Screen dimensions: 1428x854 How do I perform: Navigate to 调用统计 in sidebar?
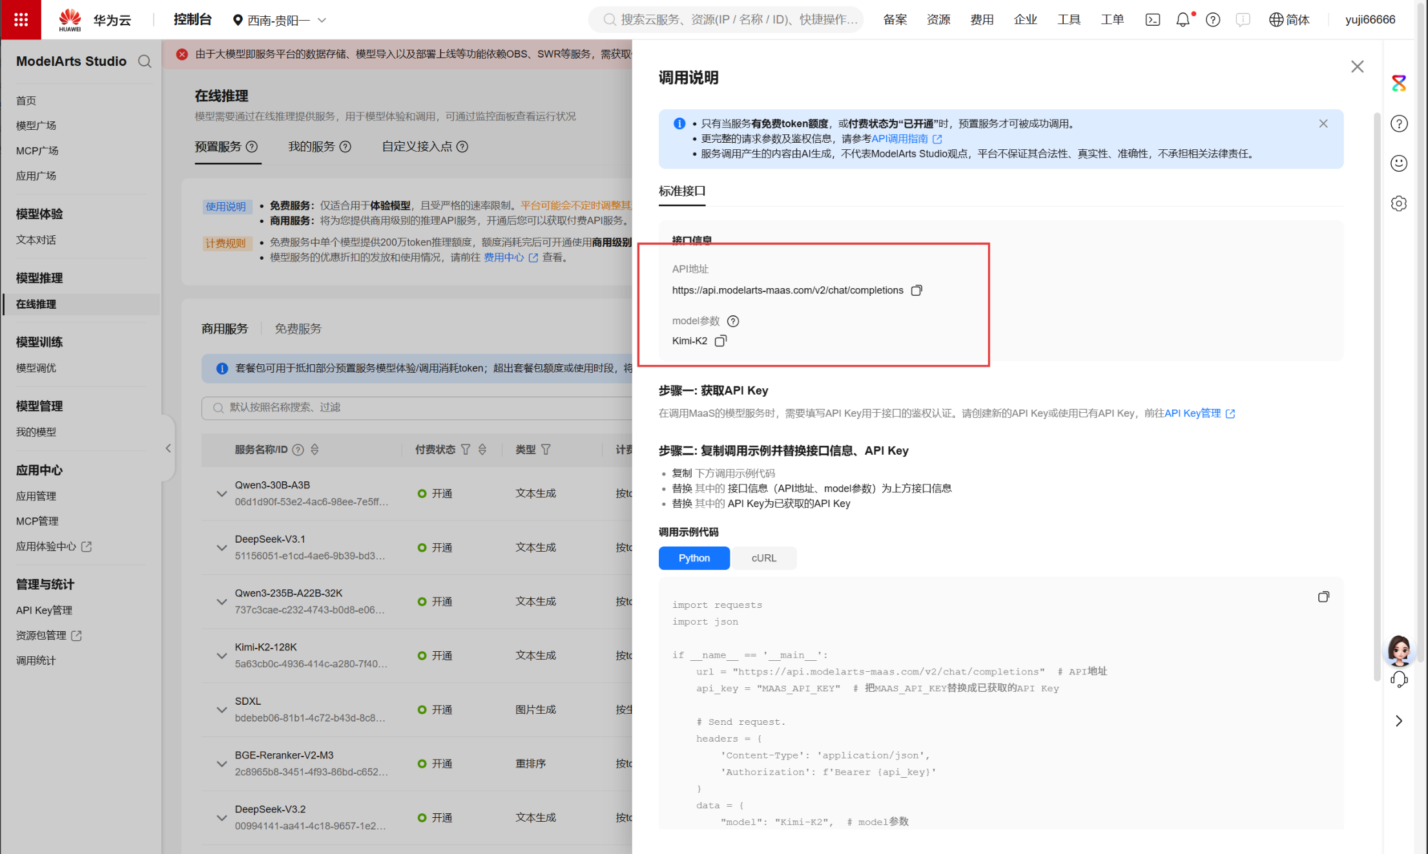(x=36, y=660)
